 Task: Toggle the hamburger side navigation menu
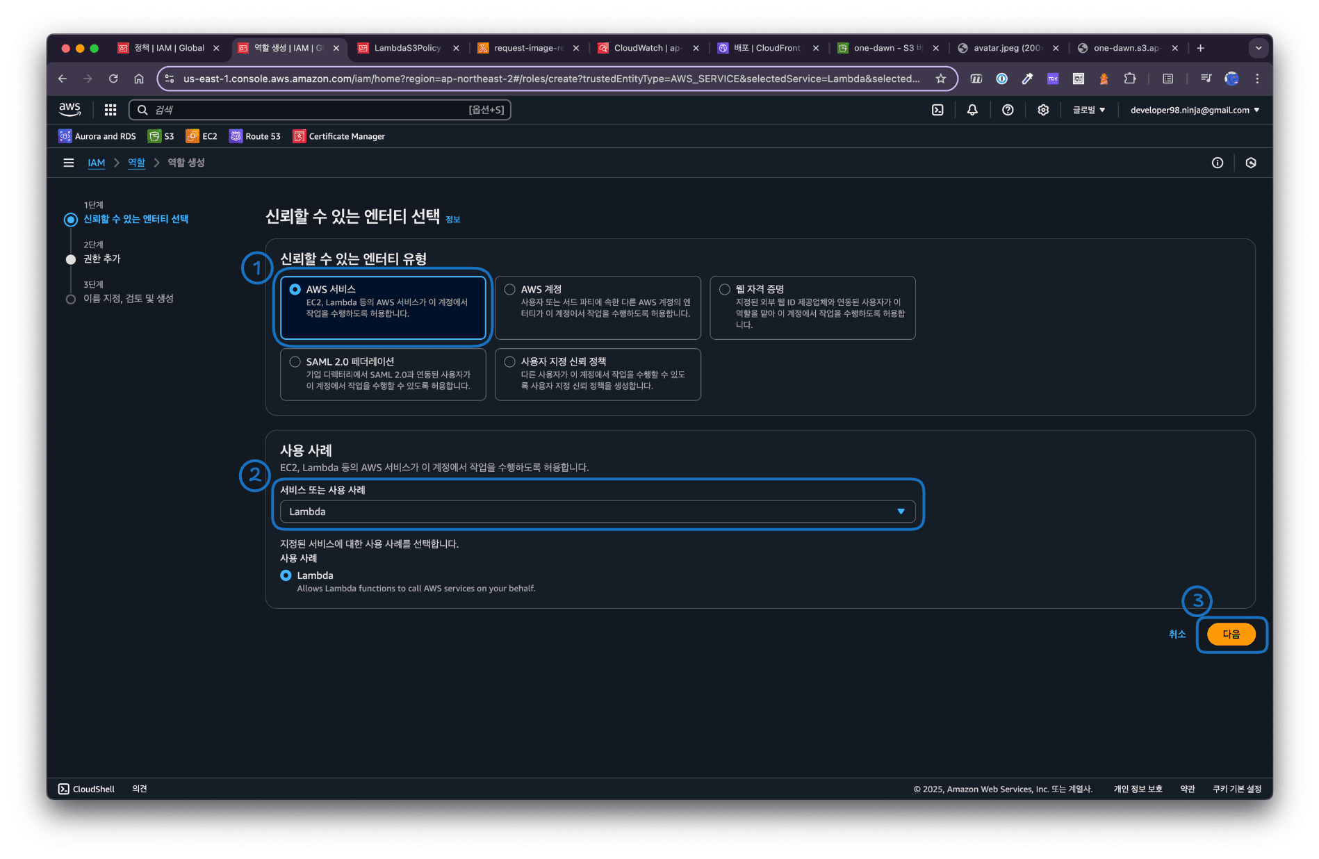tap(68, 163)
